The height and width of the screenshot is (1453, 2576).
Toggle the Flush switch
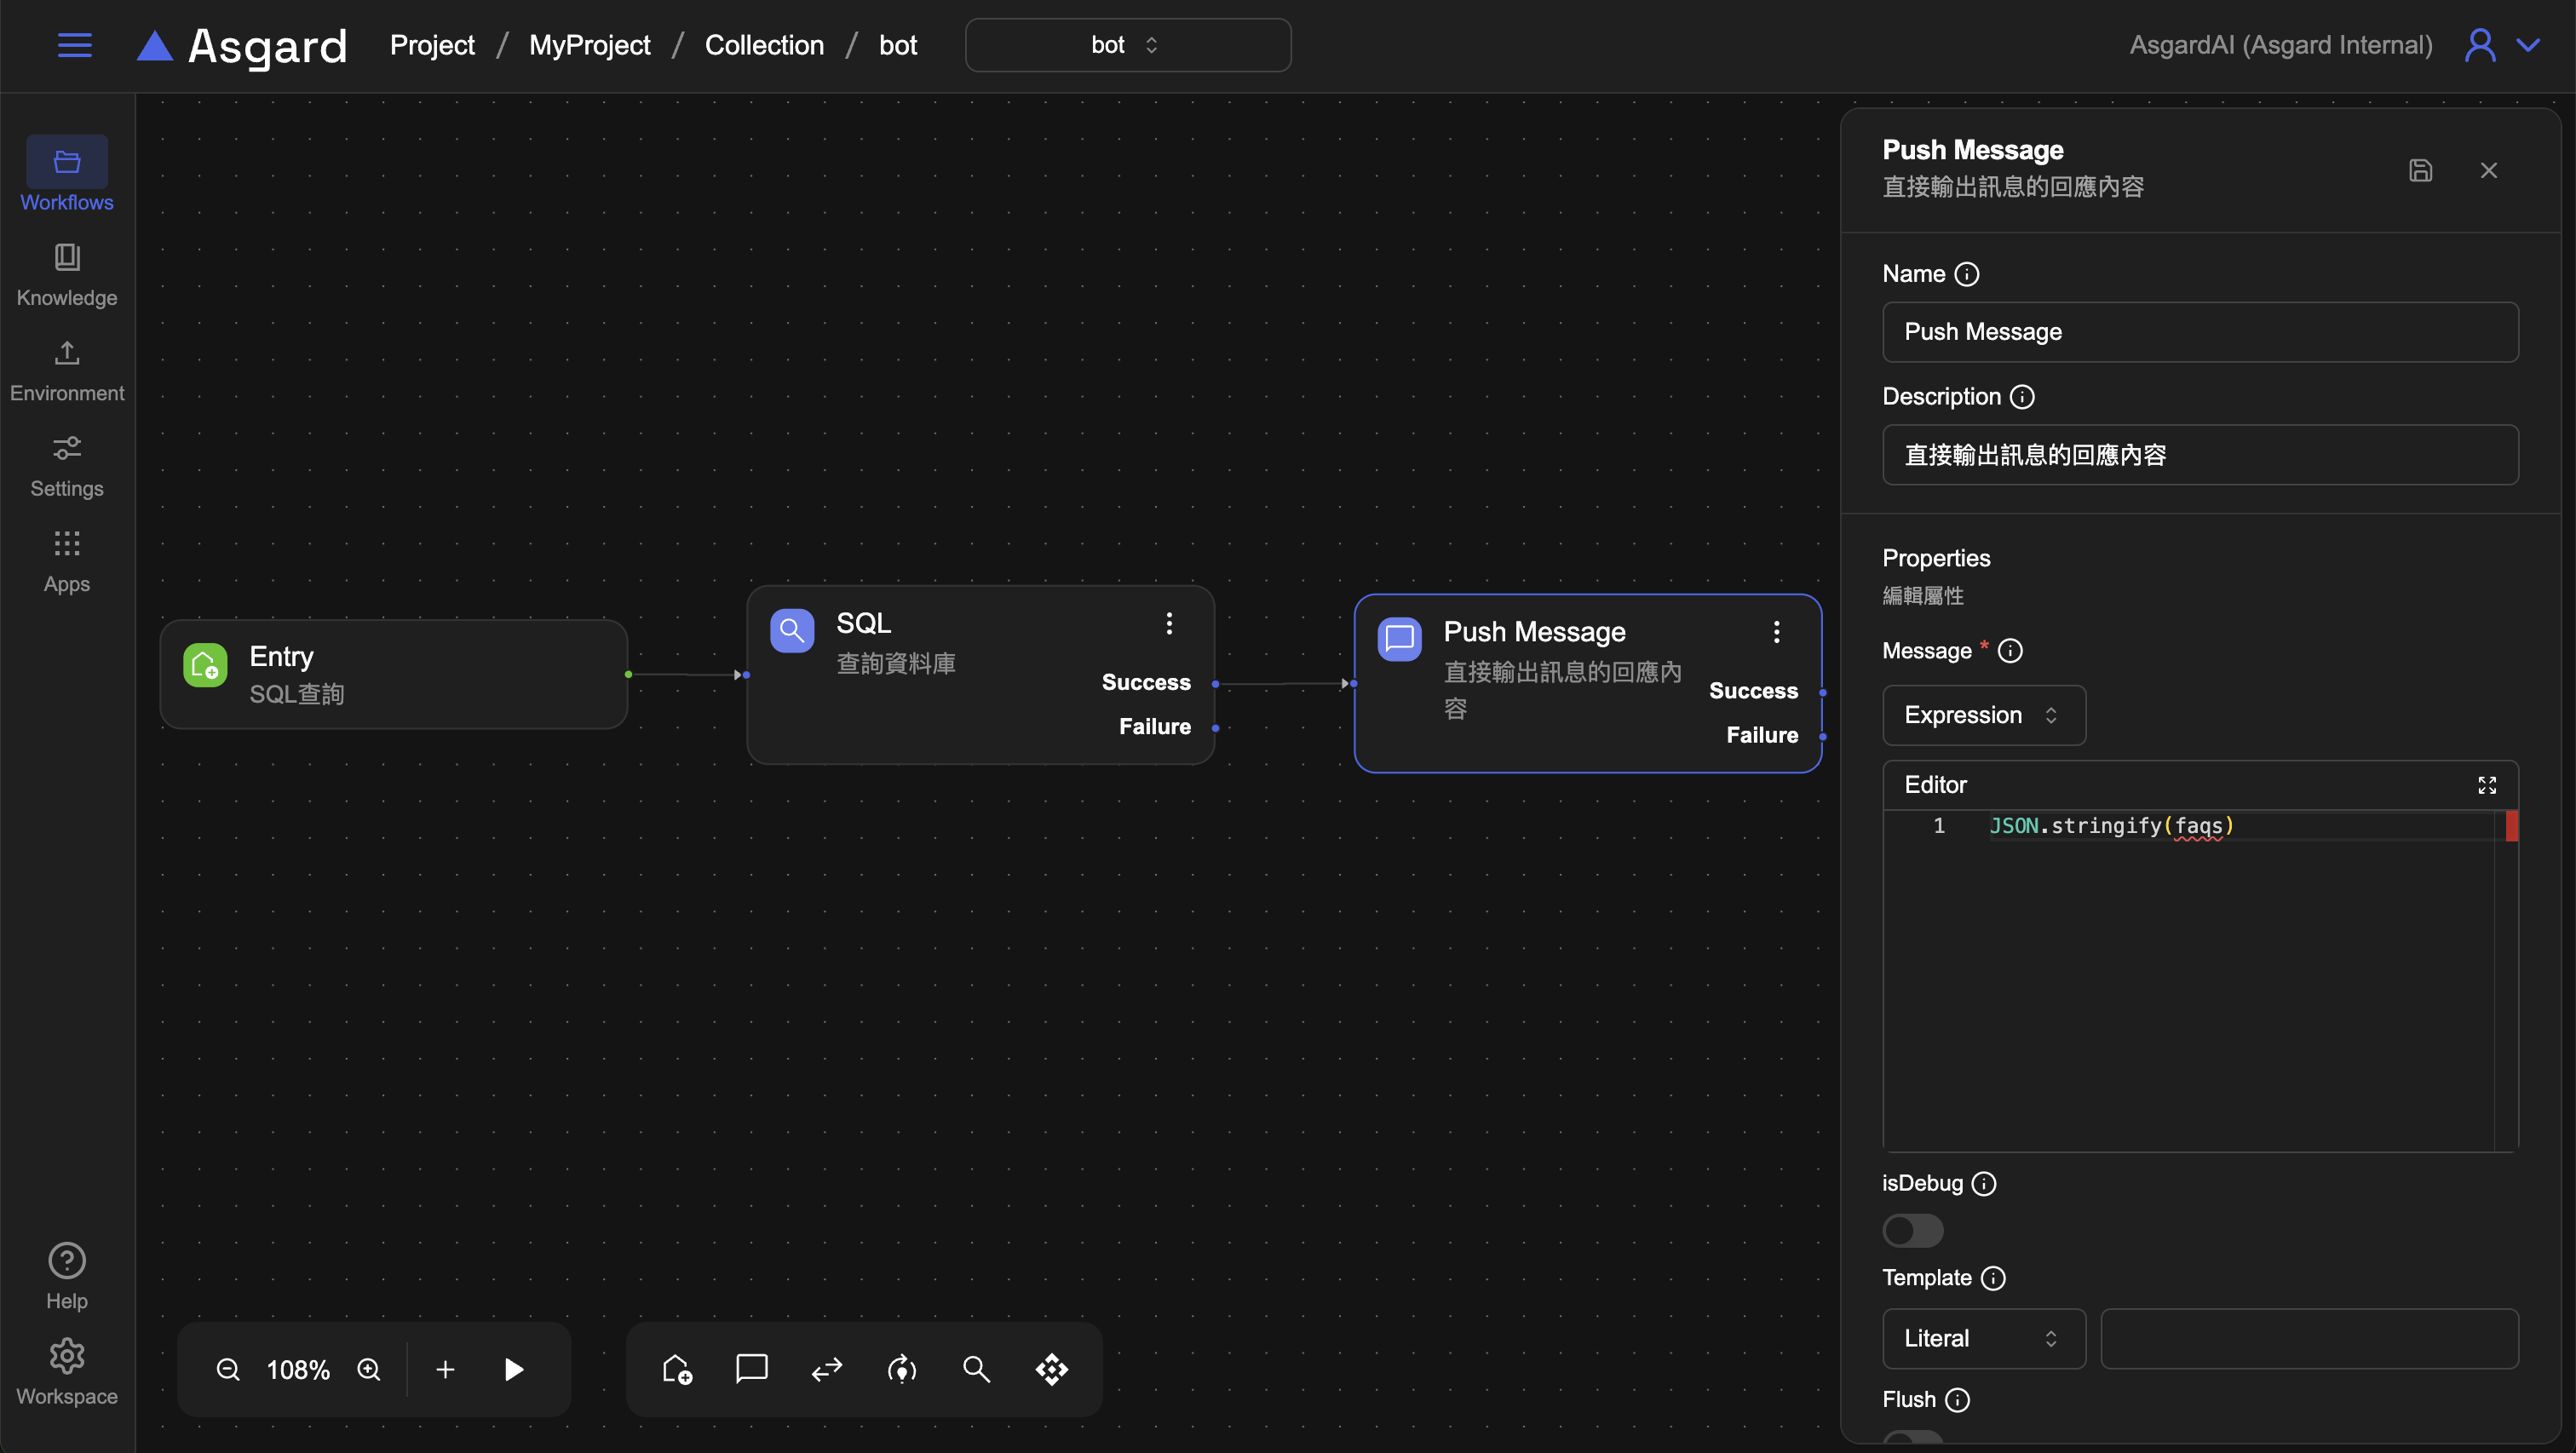[1912, 1438]
